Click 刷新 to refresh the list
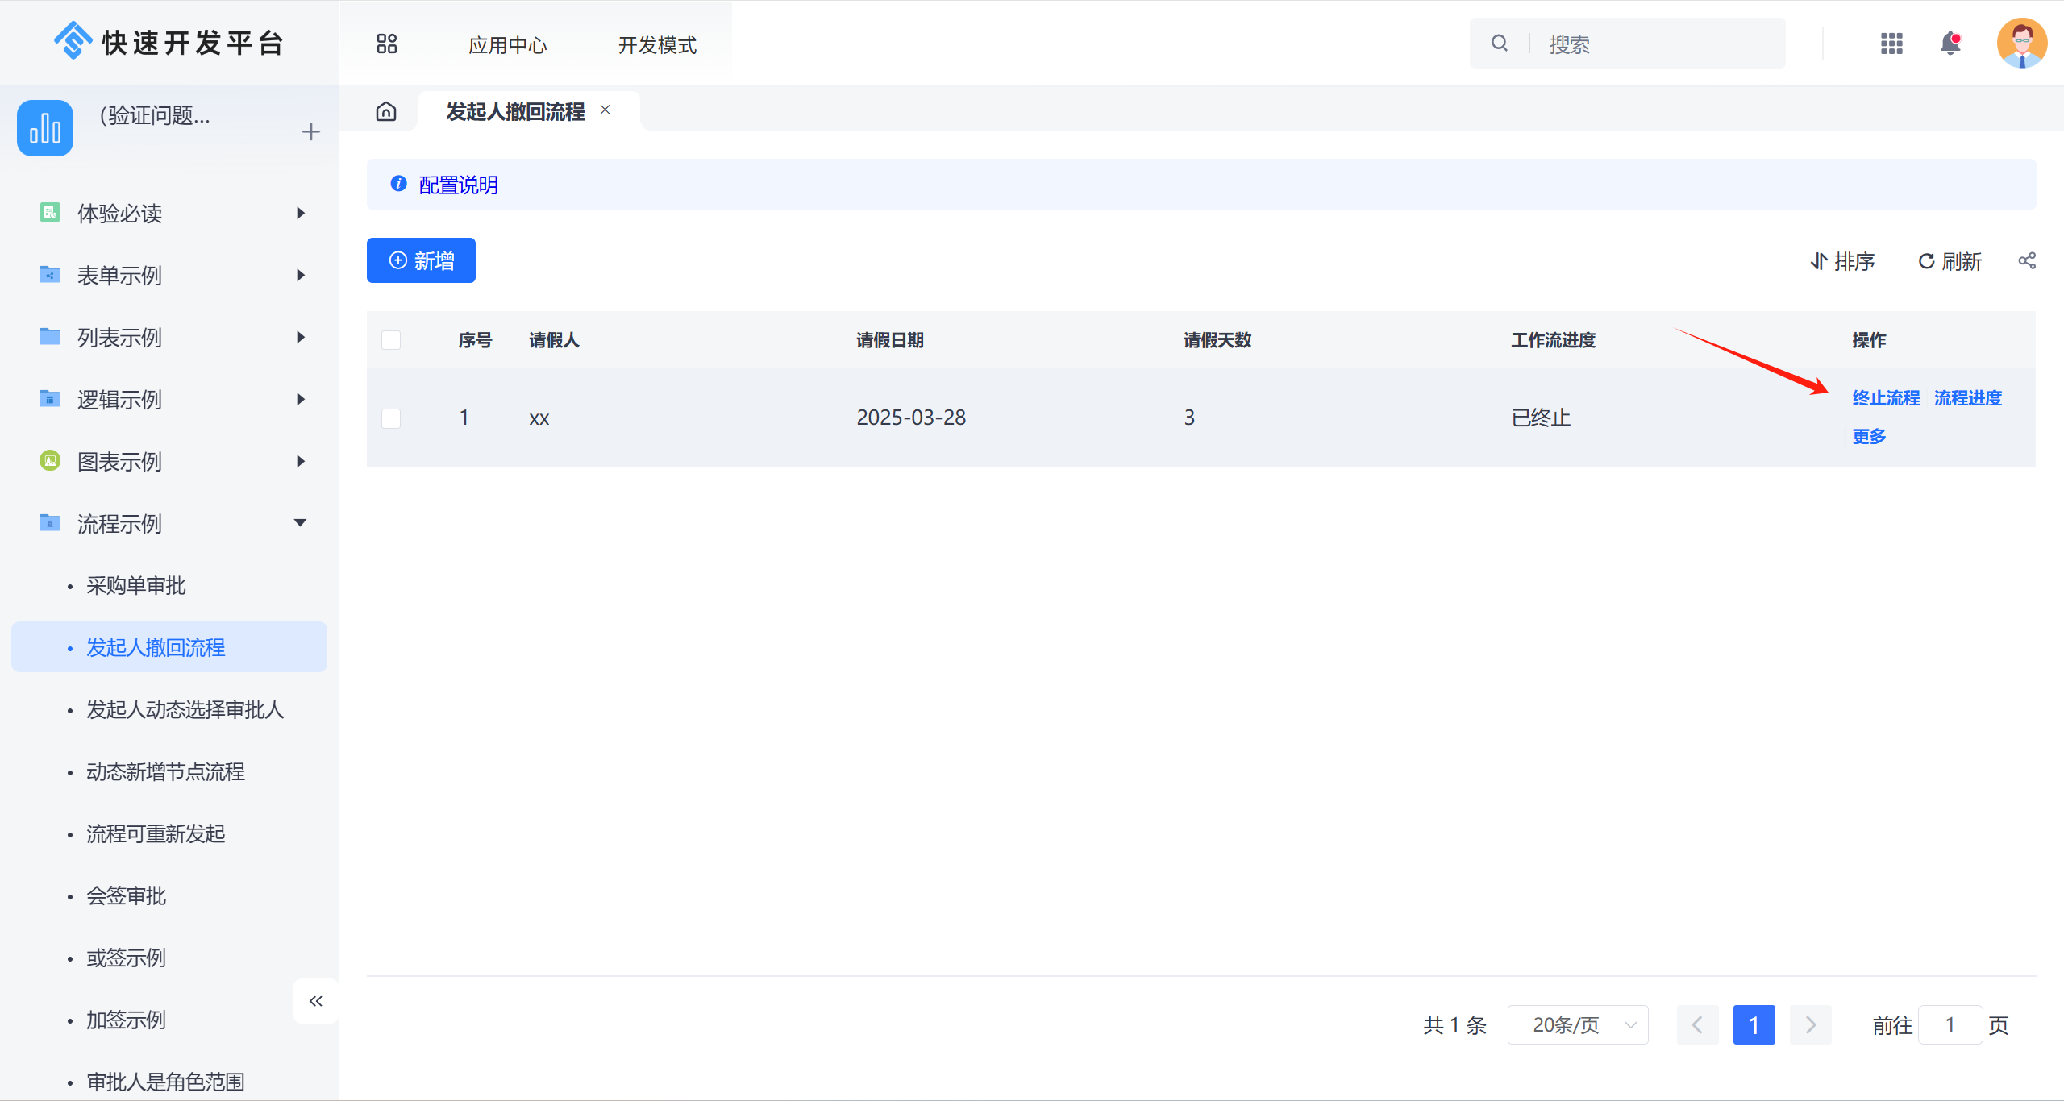Viewport: 2064px width, 1101px height. (x=1950, y=260)
